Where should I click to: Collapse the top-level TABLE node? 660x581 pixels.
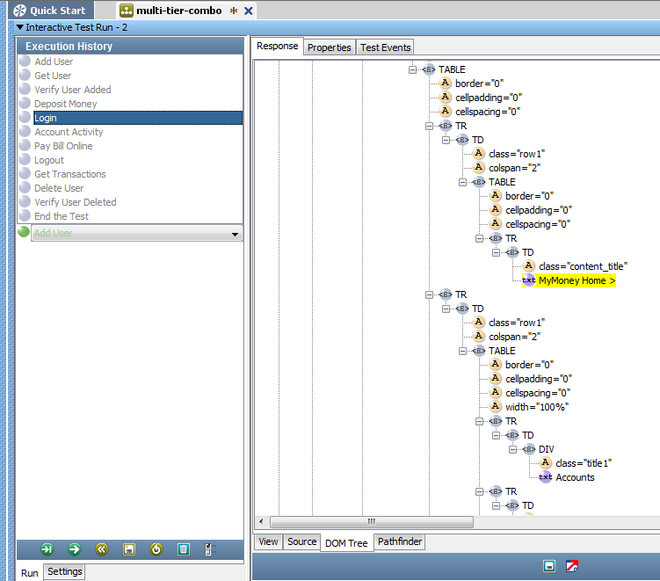click(413, 69)
